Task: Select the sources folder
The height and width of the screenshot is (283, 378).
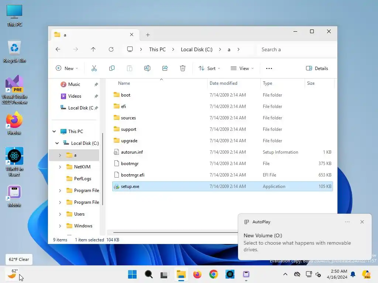Action: (222, 118)
